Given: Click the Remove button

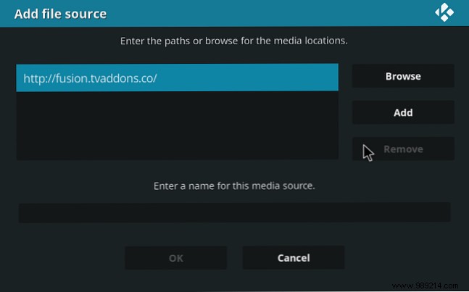Looking at the screenshot, I should tap(403, 149).
